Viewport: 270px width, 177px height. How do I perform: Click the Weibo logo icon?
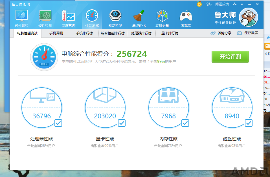point(213,33)
